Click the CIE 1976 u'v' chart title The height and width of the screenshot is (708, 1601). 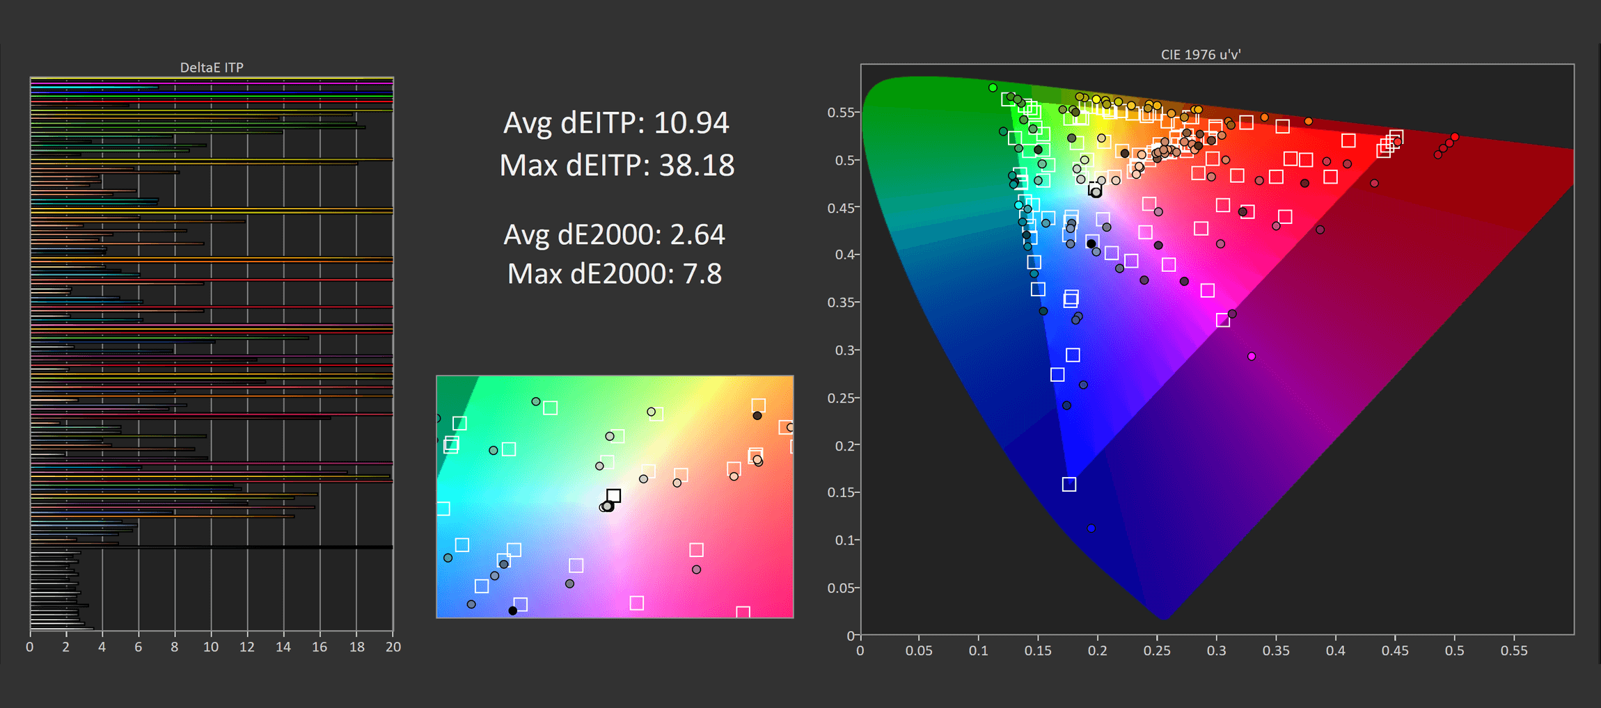tap(1200, 54)
